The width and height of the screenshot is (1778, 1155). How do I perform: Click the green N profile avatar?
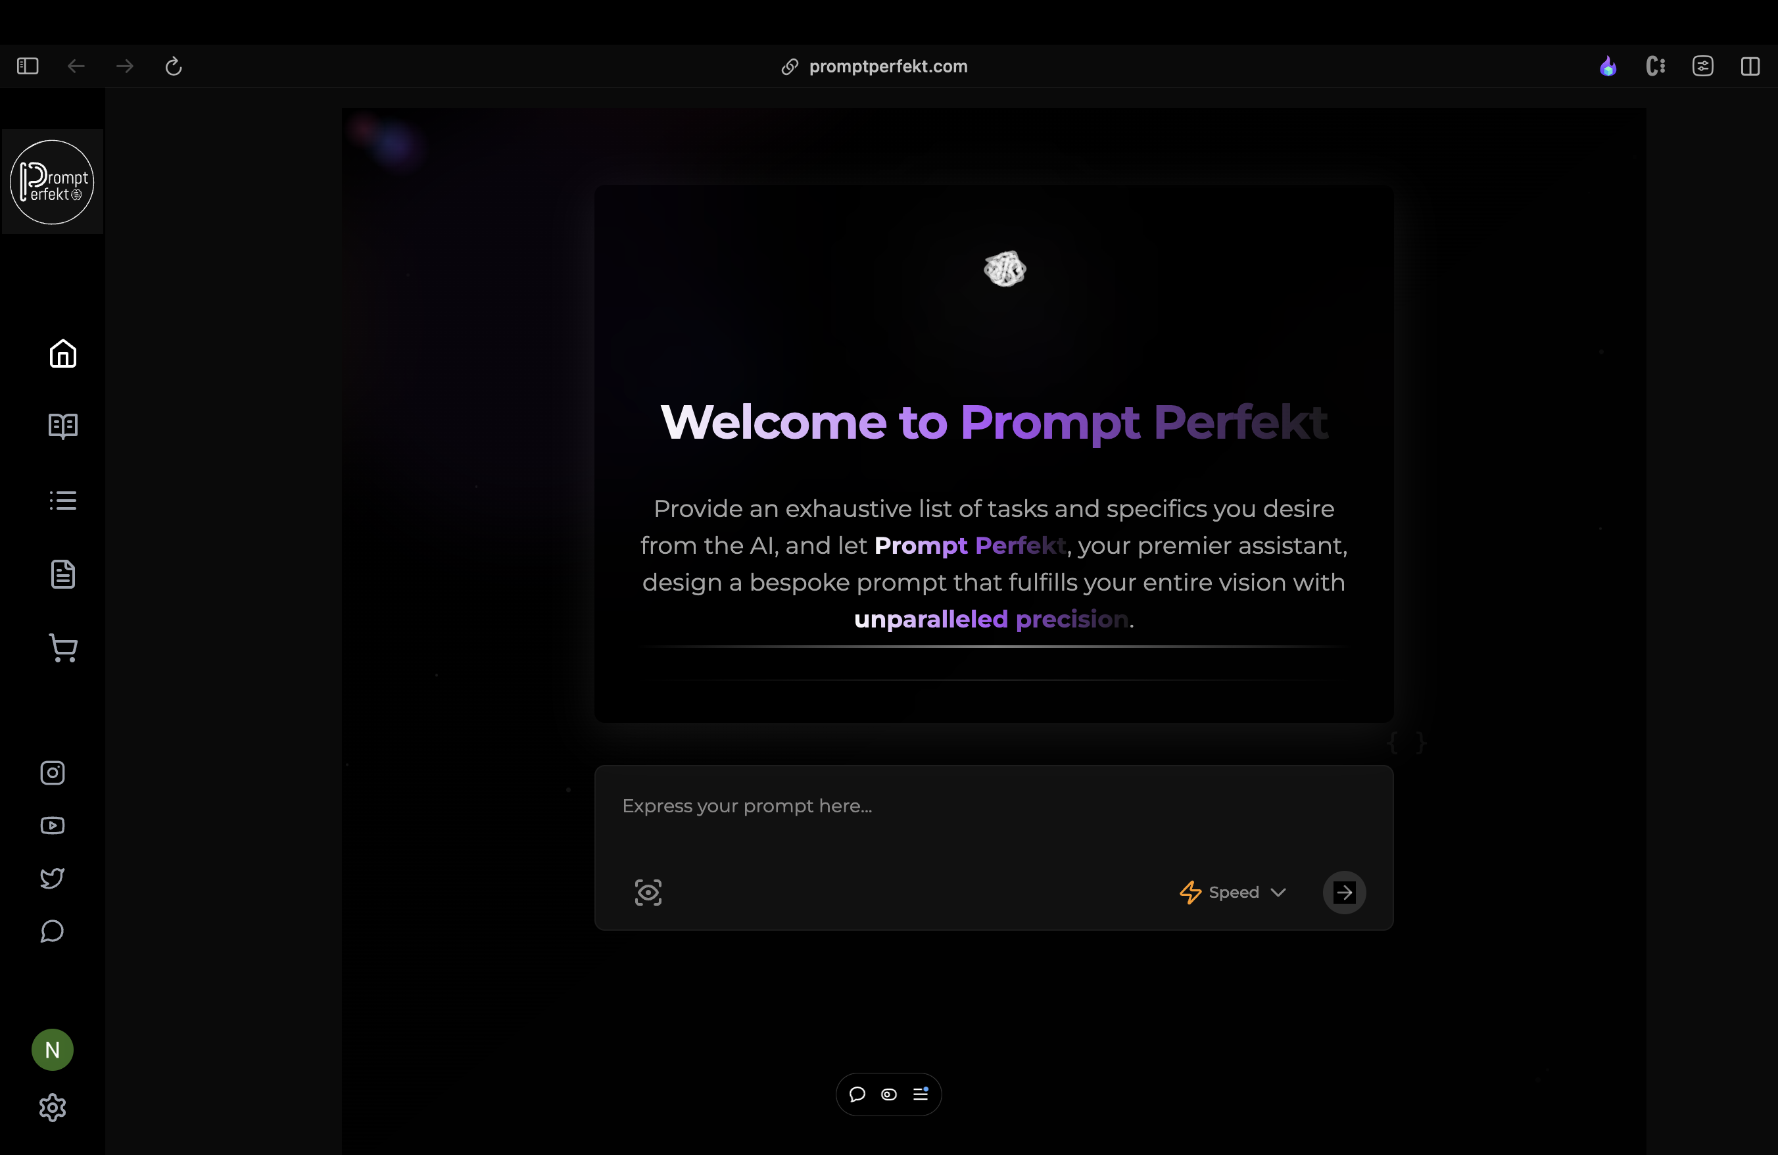click(x=53, y=1050)
